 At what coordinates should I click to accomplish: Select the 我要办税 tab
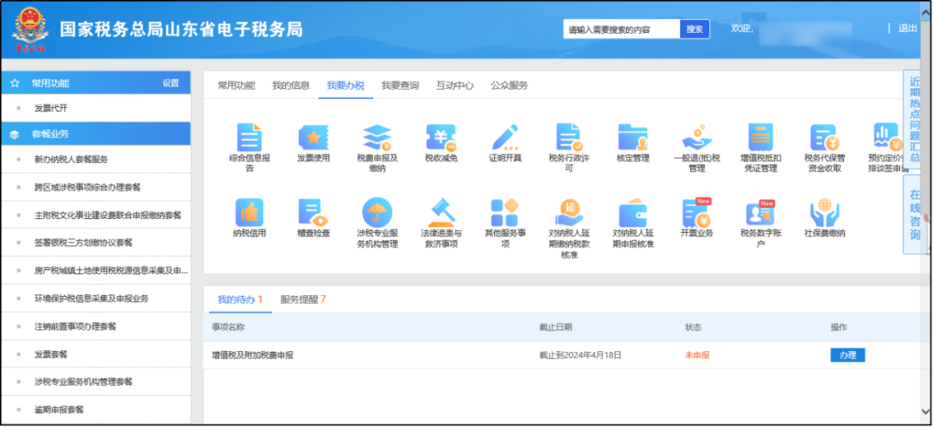coord(346,85)
